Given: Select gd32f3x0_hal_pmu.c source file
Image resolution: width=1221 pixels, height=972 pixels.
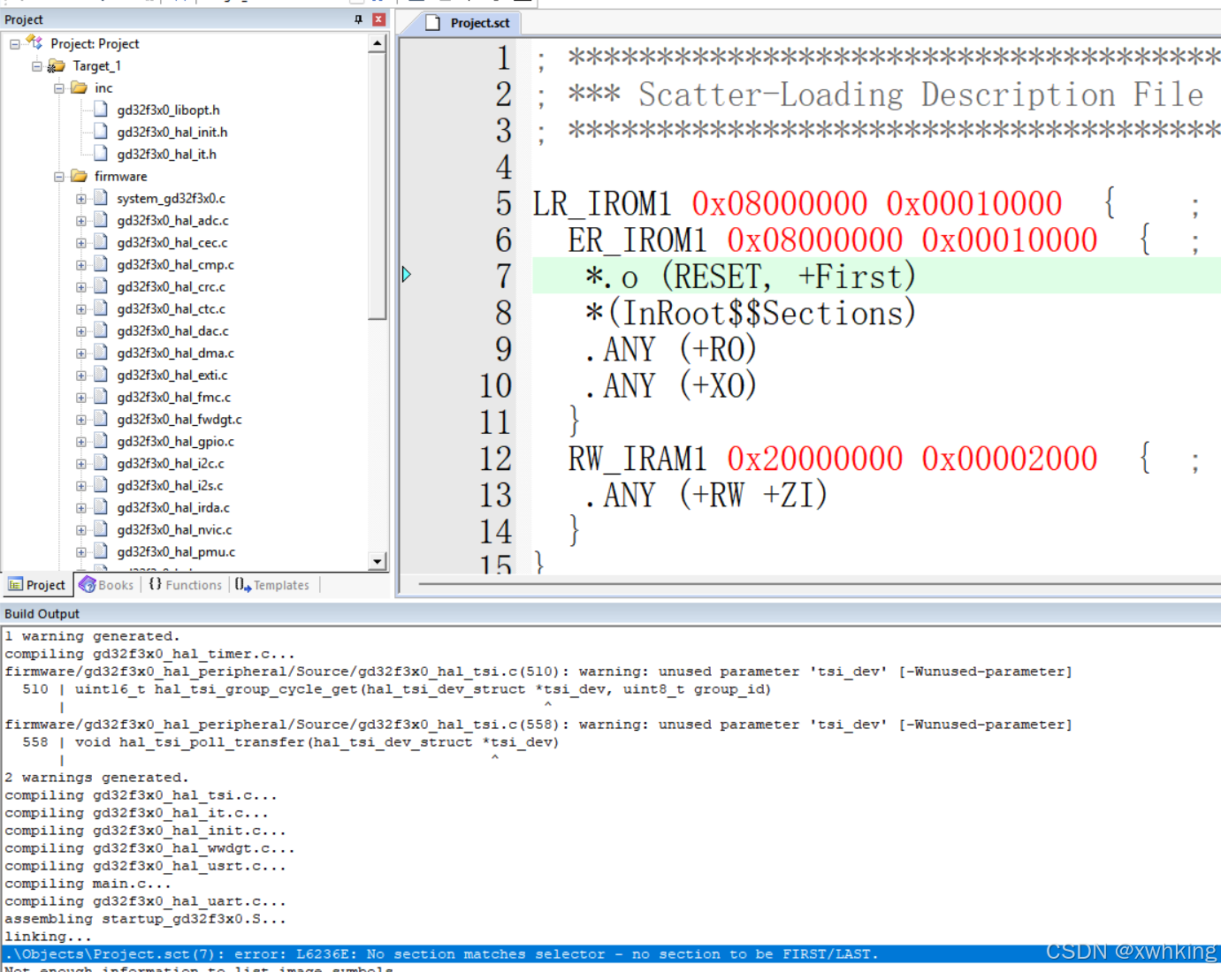Looking at the screenshot, I should (176, 552).
